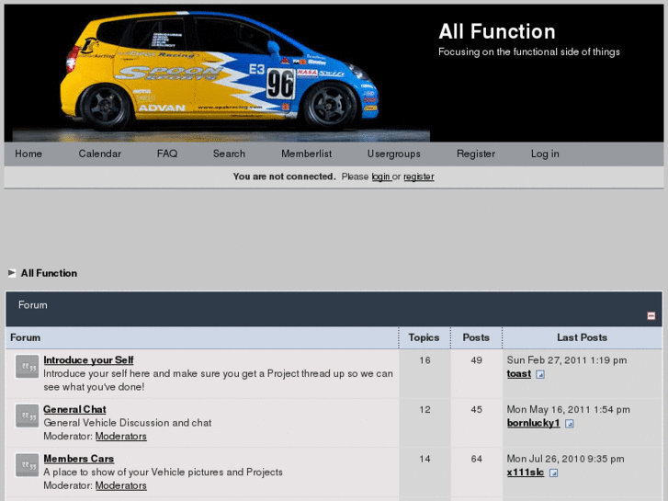This screenshot has height=501, width=668.
Task: View latest post icon next to bornlucky1
Action: click(x=569, y=424)
